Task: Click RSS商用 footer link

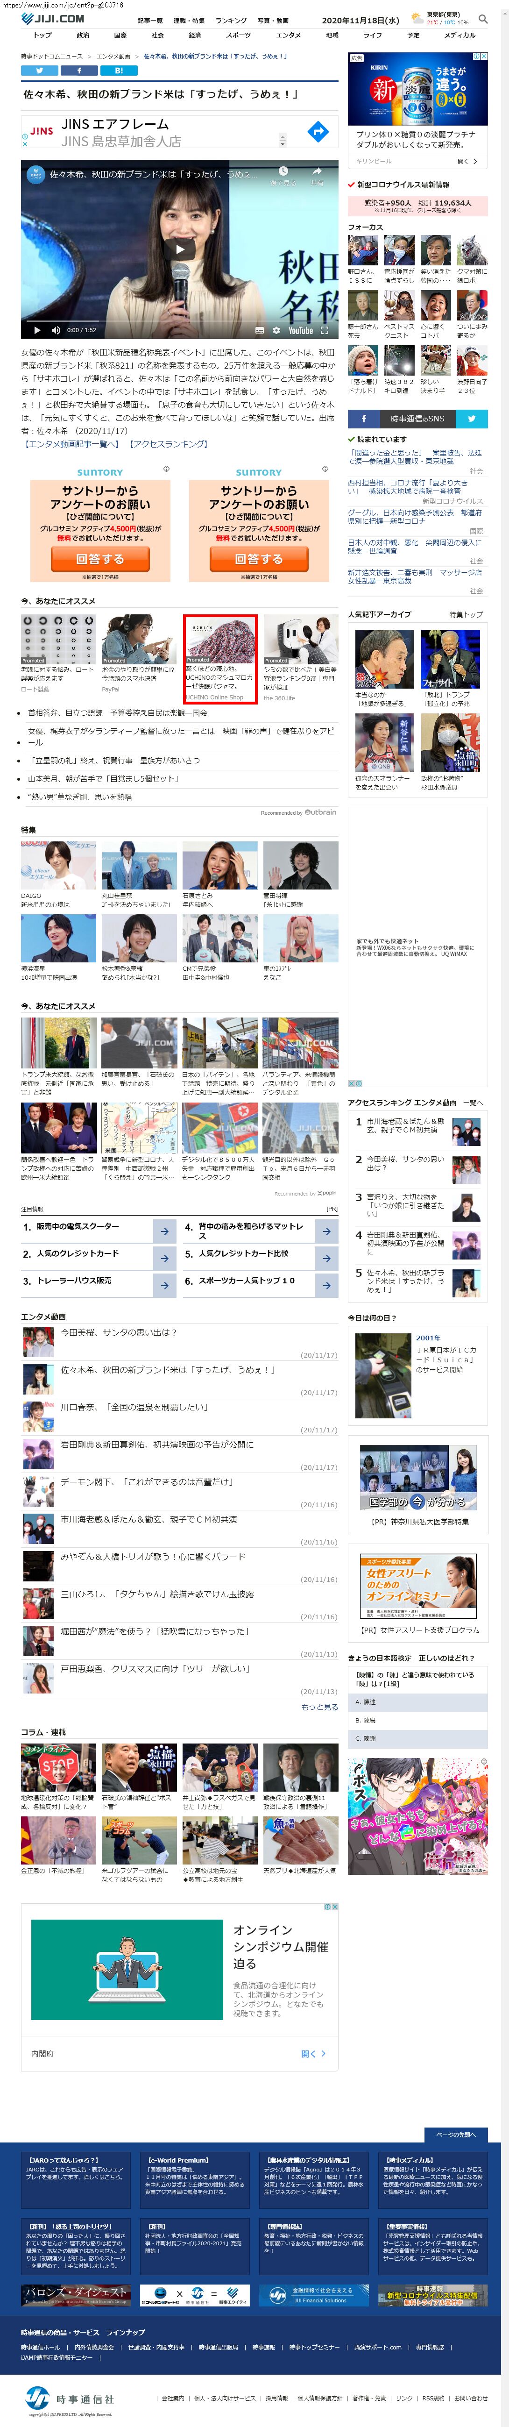Action: [x=434, y=2398]
